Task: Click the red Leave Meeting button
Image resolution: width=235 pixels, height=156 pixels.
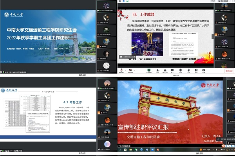Action: click(229, 71)
